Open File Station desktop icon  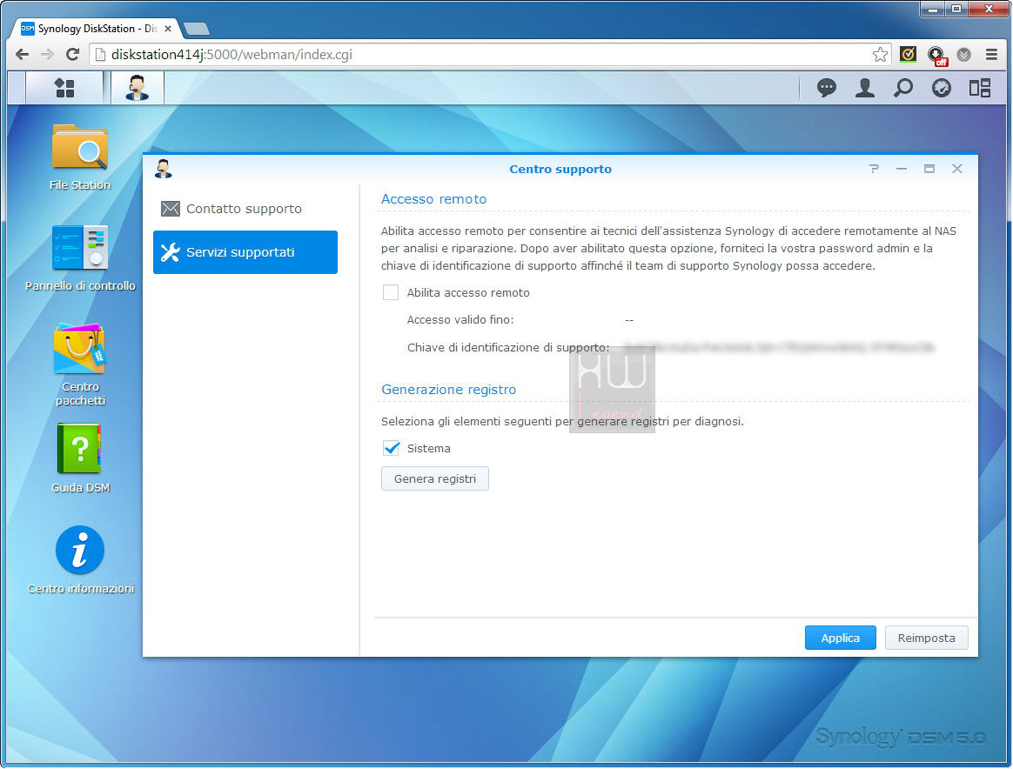tap(80, 157)
